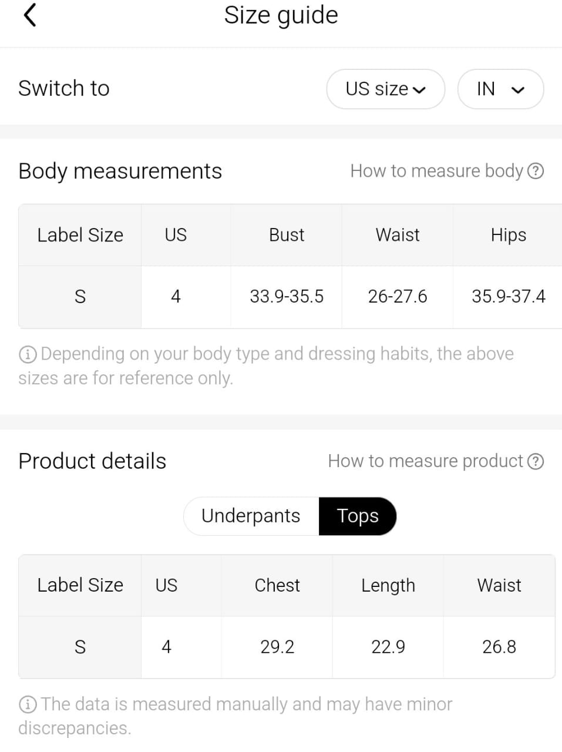Open the US size dropdown

pyautogui.click(x=385, y=89)
